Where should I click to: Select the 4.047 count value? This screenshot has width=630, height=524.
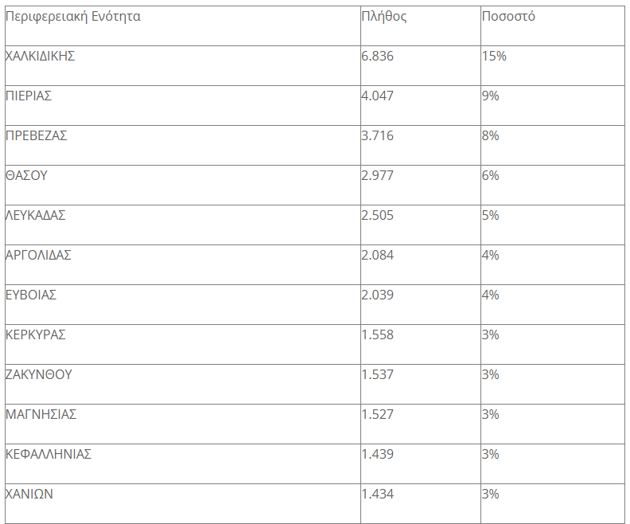click(378, 96)
